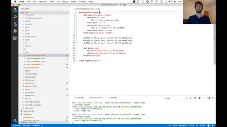Kill terminal with the trash icon
This screenshot has width=227, height=127.
click(x=200, y=98)
